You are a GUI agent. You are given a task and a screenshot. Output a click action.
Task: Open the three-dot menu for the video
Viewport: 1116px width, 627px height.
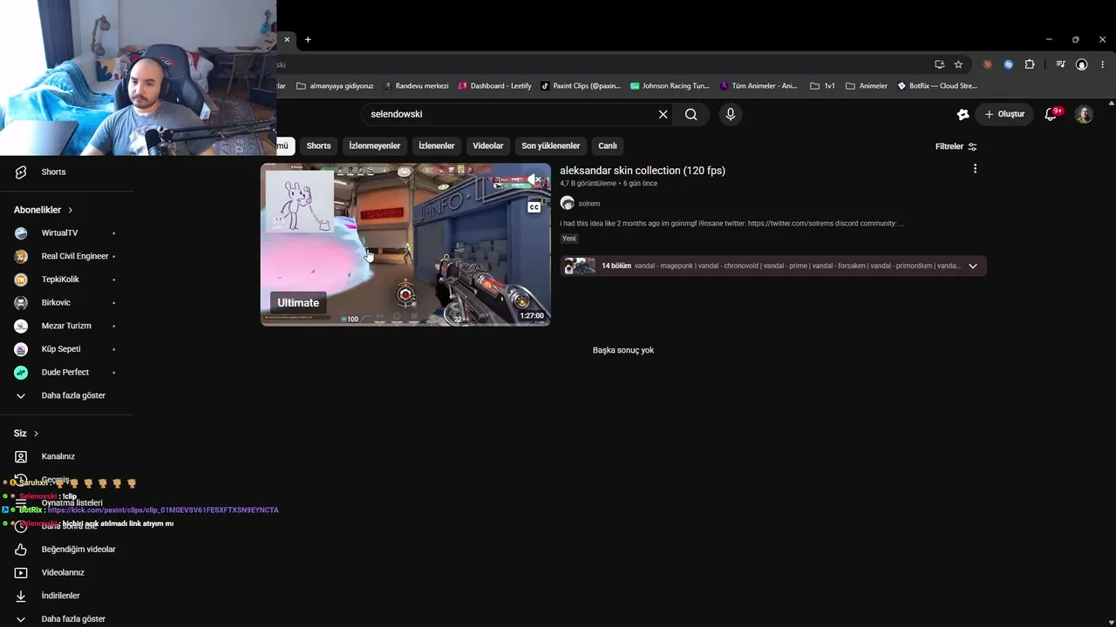pyautogui.click(x=975, y=169)
